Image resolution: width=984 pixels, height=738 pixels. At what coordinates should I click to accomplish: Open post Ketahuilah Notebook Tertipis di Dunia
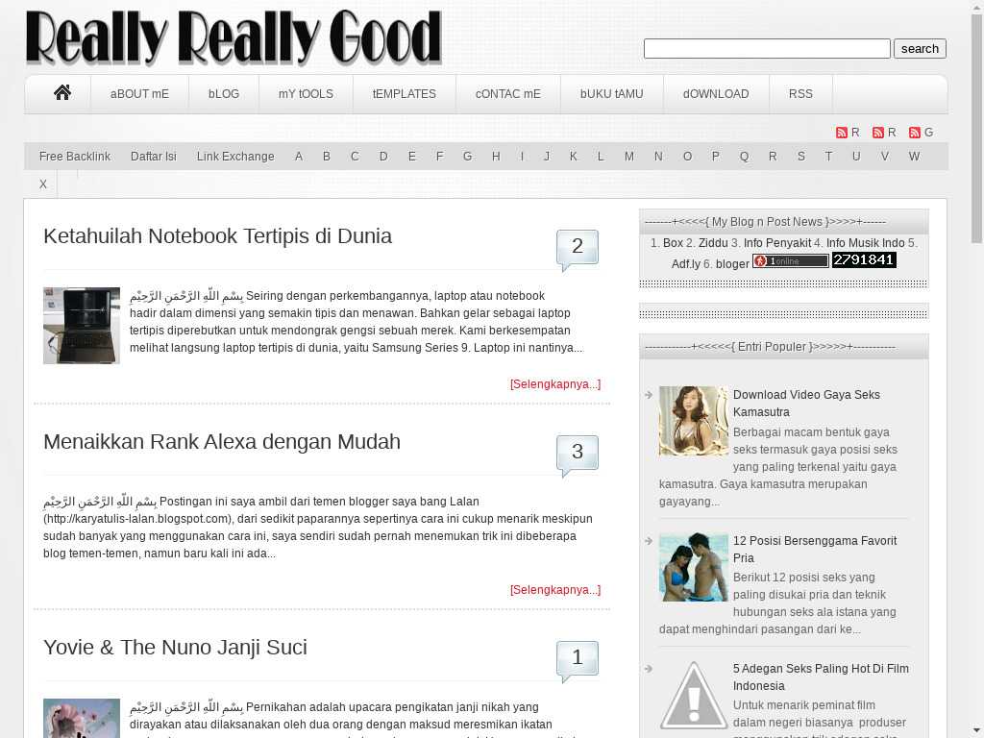[x=218, y=236]
